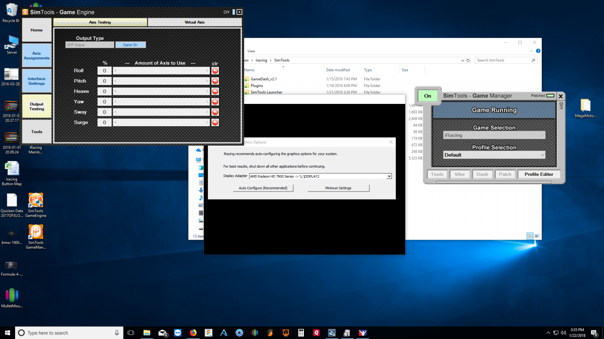Click the taskbar Type here to search box
Image resolution: width=604 pixels, height=339 pixels.
click(x=69, y=333)
